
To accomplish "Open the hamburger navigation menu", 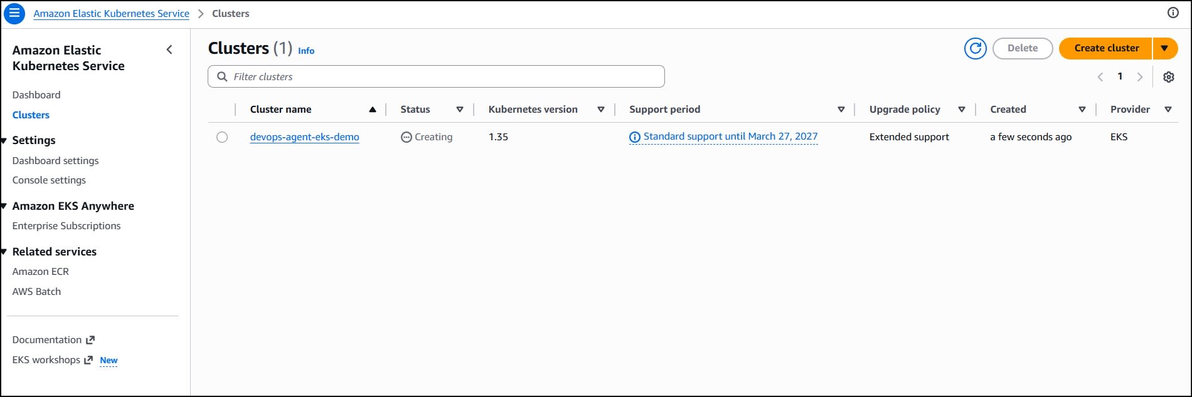I will (x=14, y=13).
